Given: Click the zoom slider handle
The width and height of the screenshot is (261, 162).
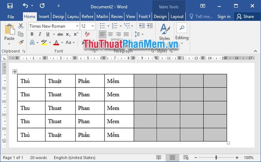Looking at the screenshot, I should [x=216, y=157].
